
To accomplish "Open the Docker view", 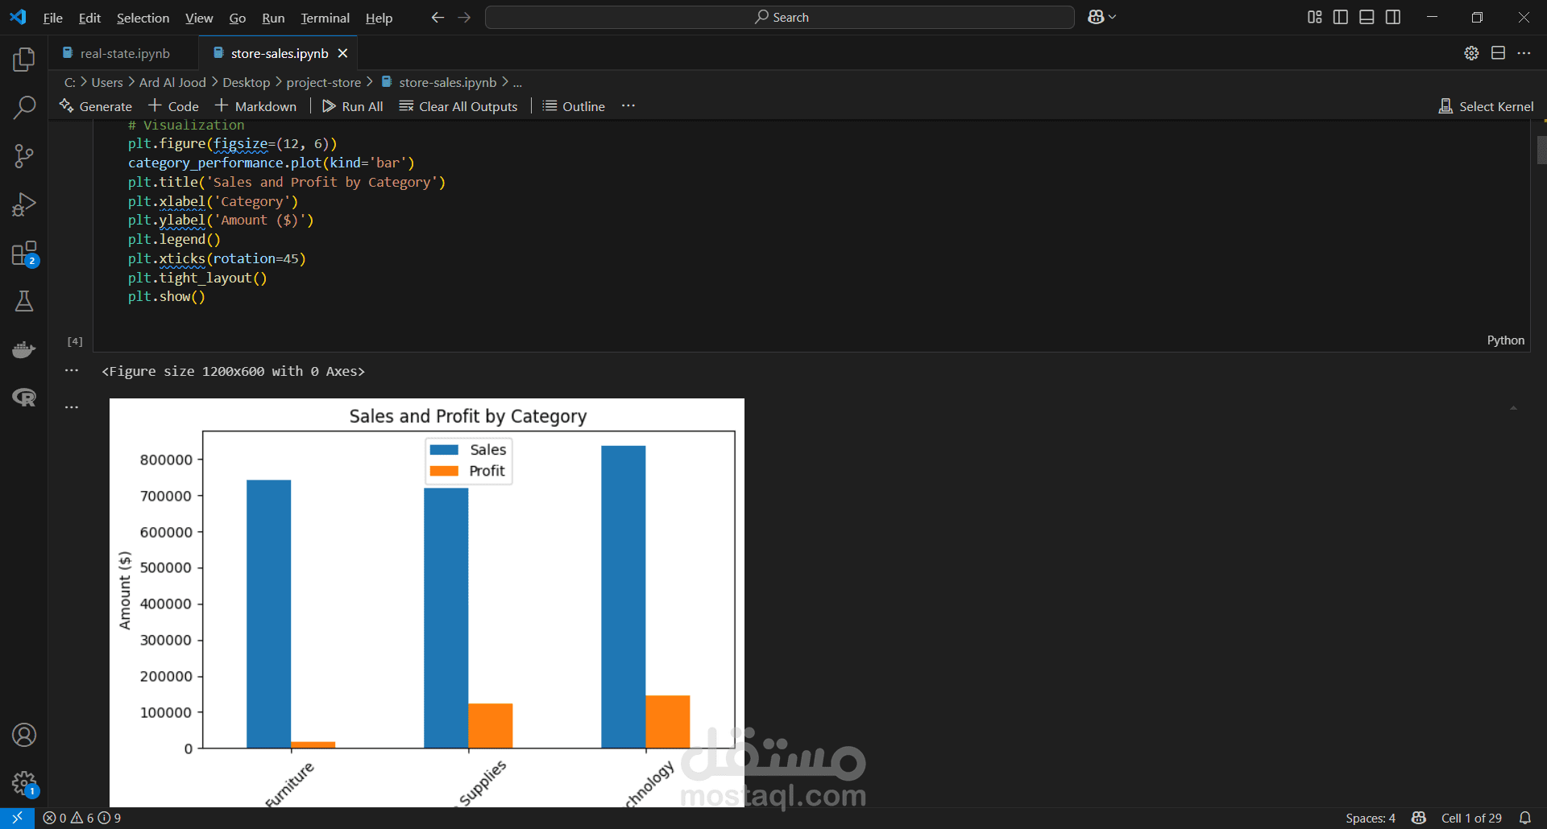I will pyautogui.click(x=24, y=349).
